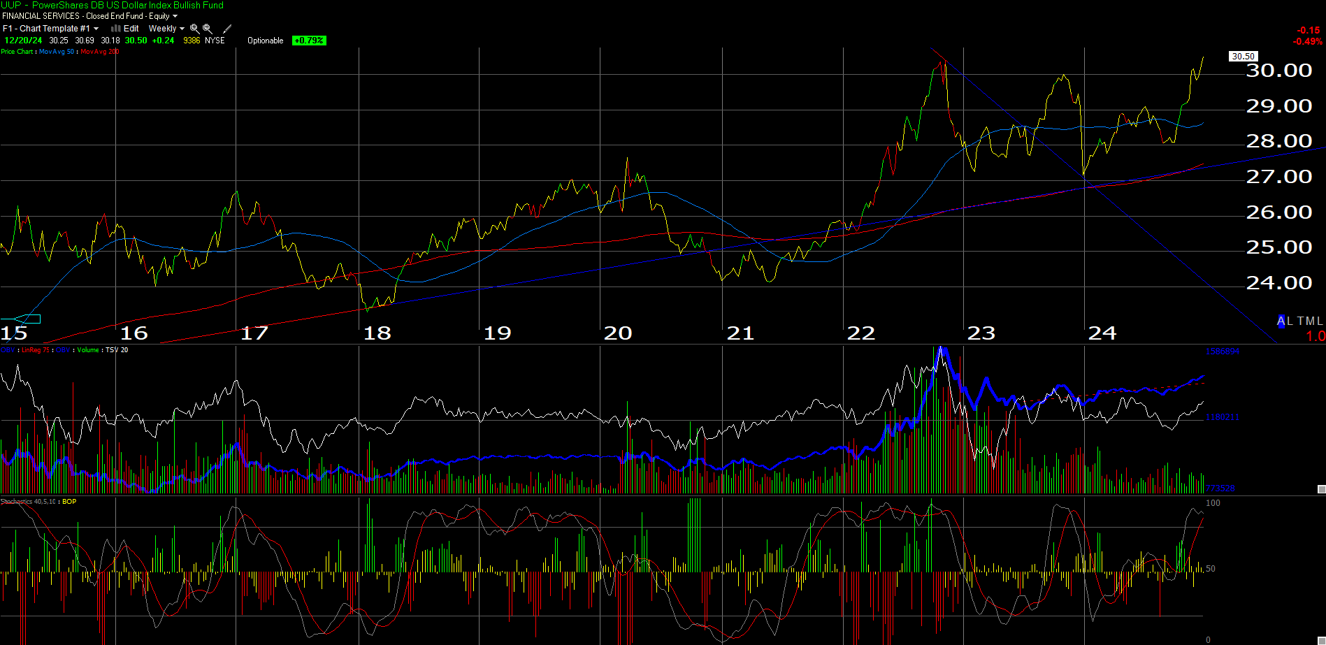Click the green 30.50 close price value
This screenshot has width=1326, height=645.
click(136, 41)
